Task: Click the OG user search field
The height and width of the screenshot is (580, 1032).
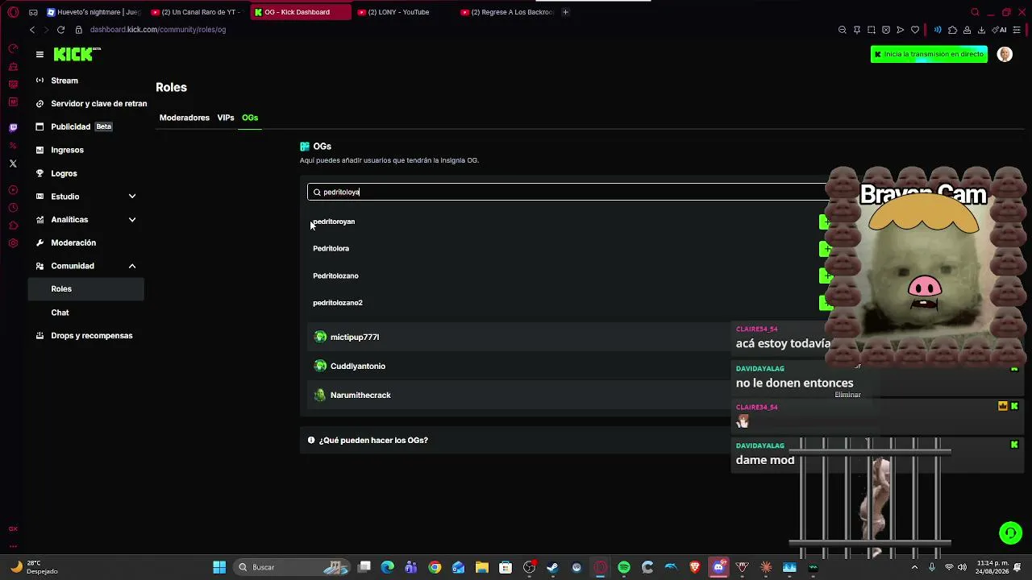Action: pyautogui.click(x=568, y=192)
